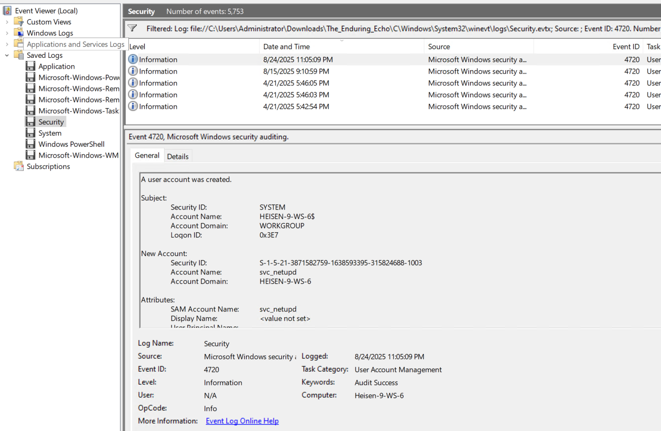Select the General tab

click(x=147, y=156)
